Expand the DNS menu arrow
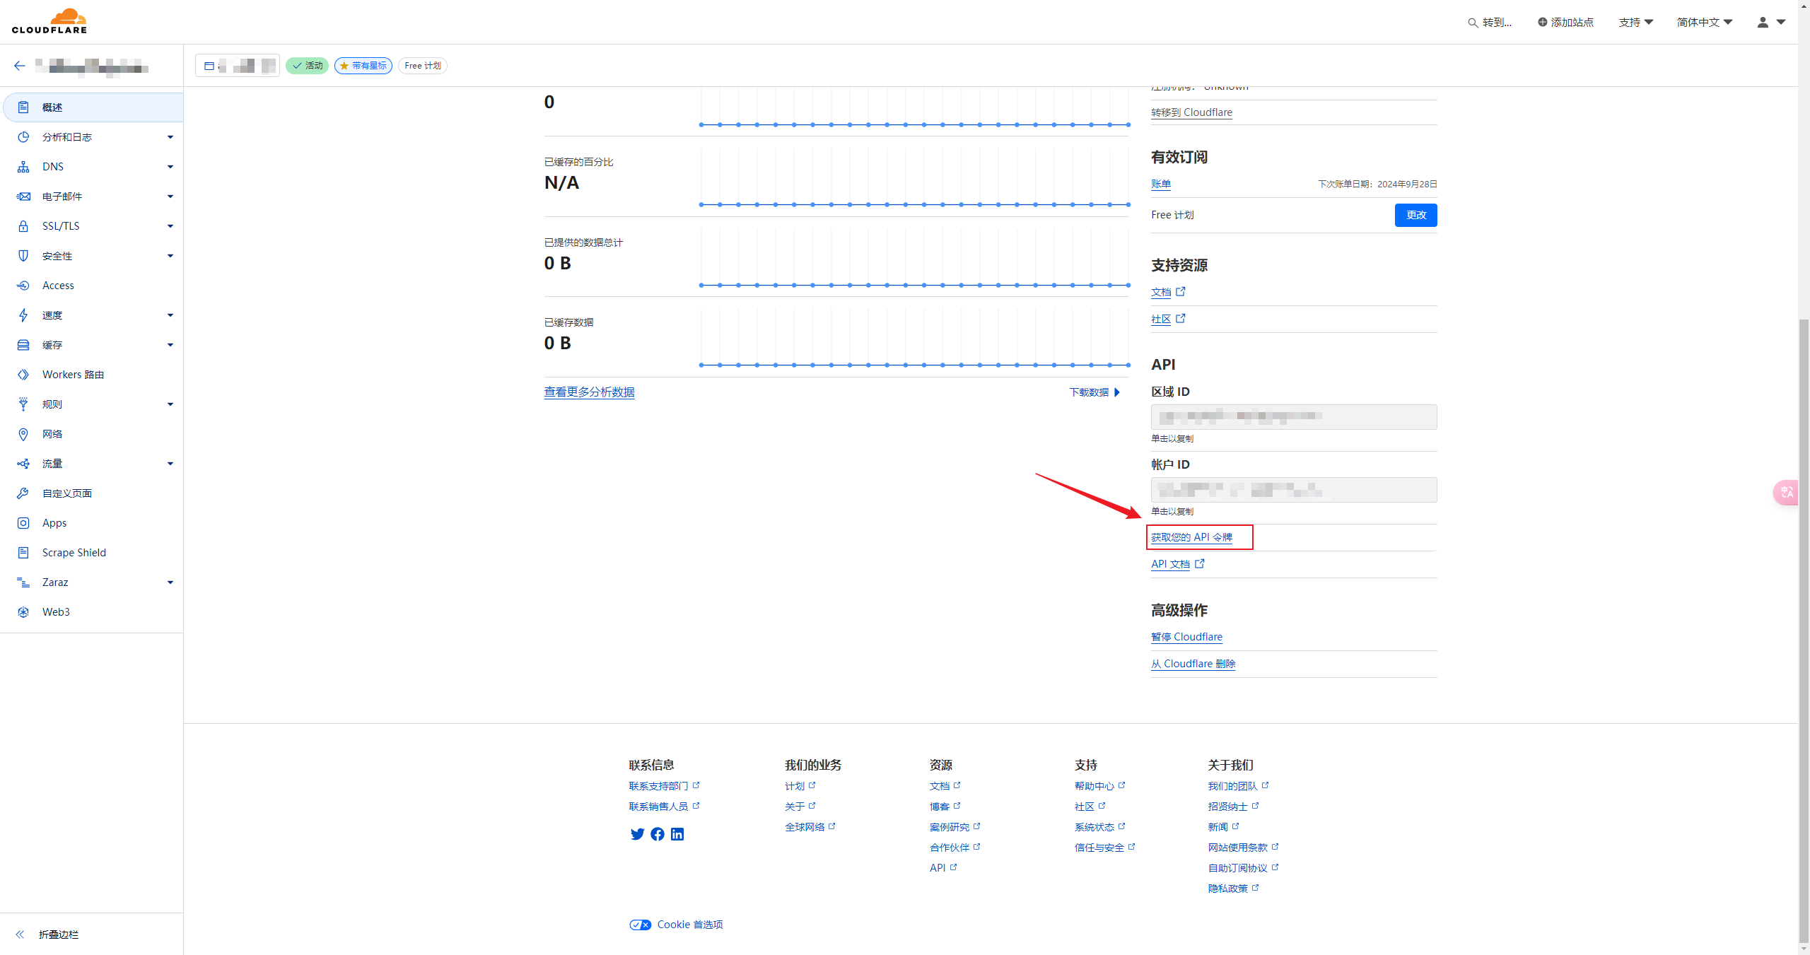Screen dimensions: 1810x955 coord(170,167)
